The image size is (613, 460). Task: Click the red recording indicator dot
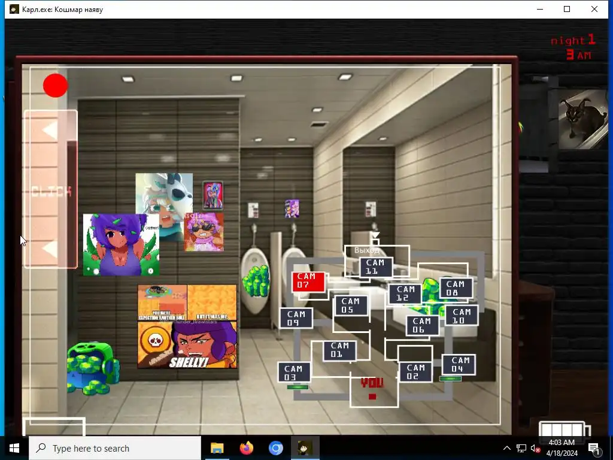coord(56,85)
